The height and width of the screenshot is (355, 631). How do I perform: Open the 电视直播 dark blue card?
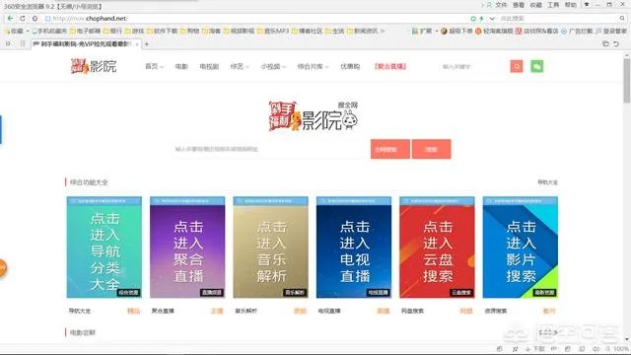pos(354,248)
